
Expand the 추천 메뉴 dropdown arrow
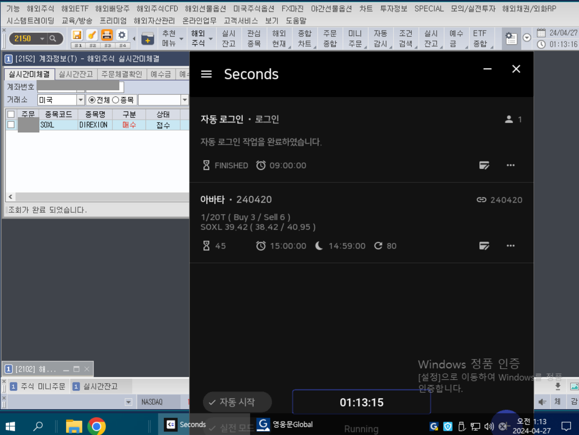(181, 39)
